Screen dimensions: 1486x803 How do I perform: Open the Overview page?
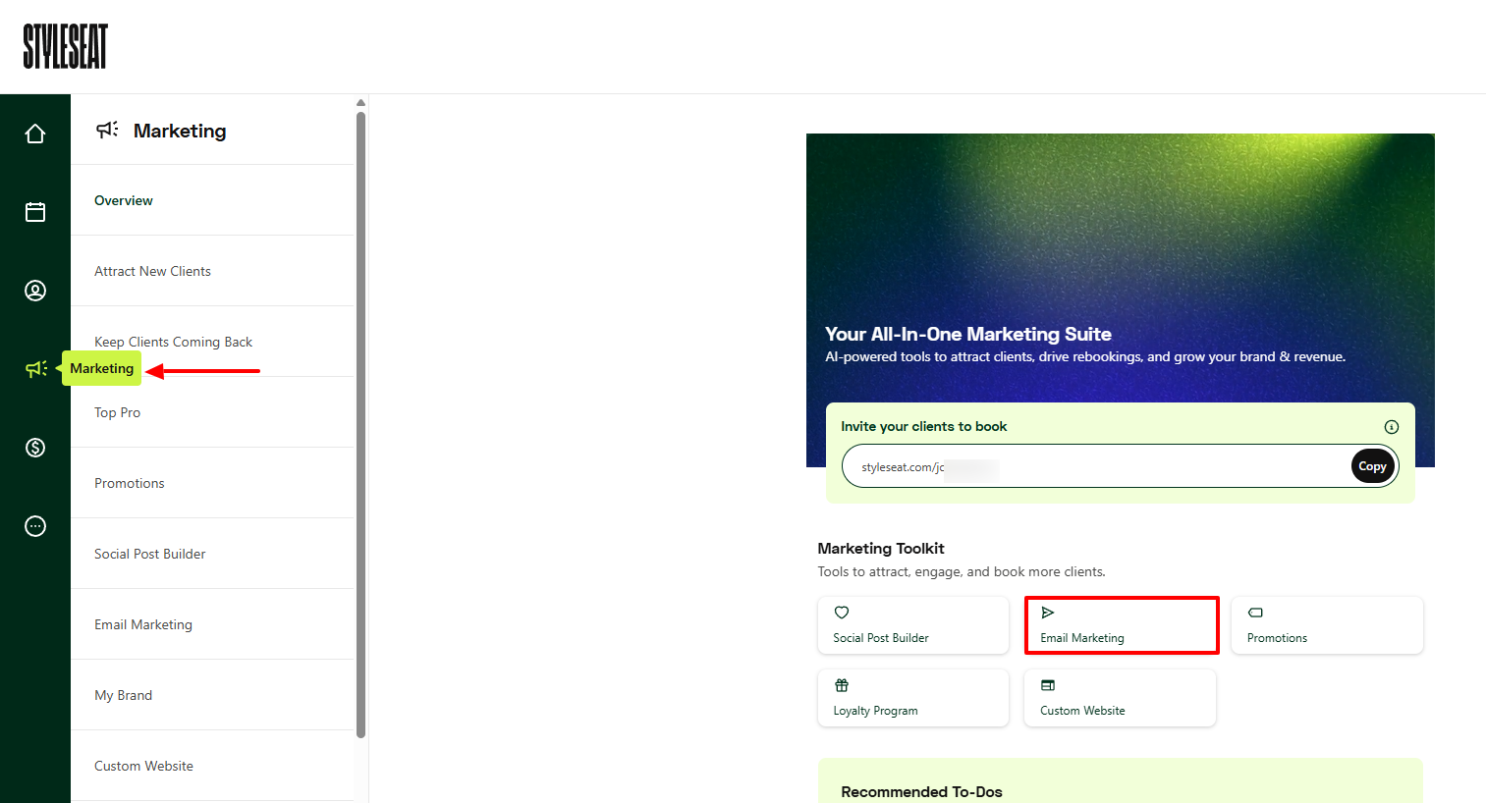click(x=123, y=200)
